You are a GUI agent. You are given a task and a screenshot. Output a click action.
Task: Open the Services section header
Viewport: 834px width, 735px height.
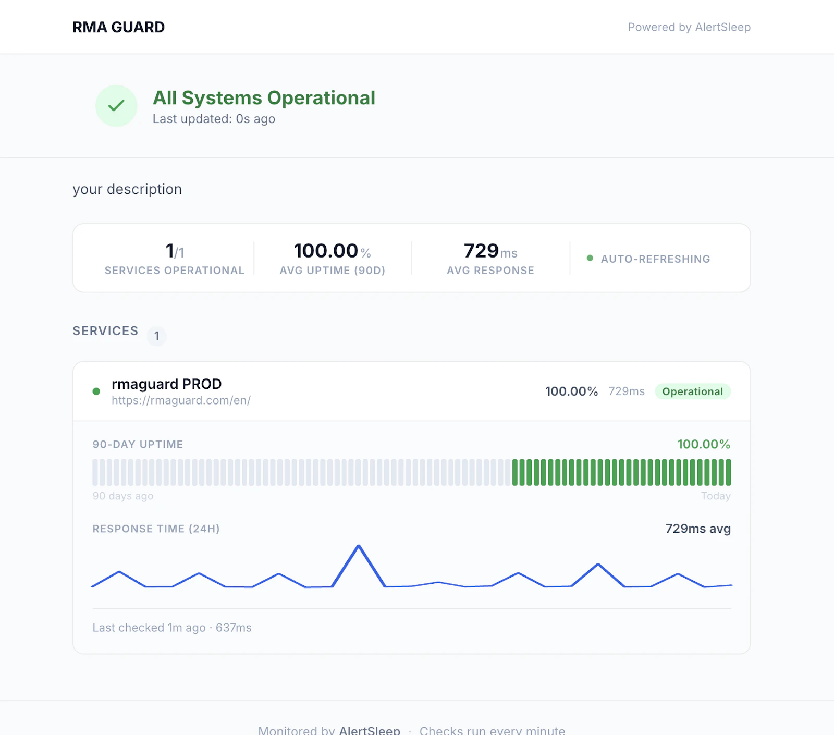pyautogui.click(x=105, y=330)
